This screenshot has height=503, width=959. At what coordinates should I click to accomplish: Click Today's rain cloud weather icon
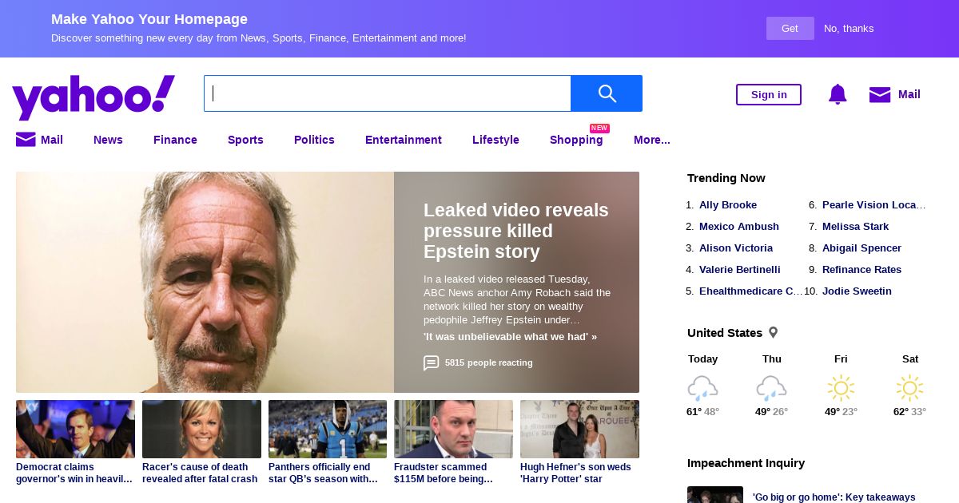[702, 388]
